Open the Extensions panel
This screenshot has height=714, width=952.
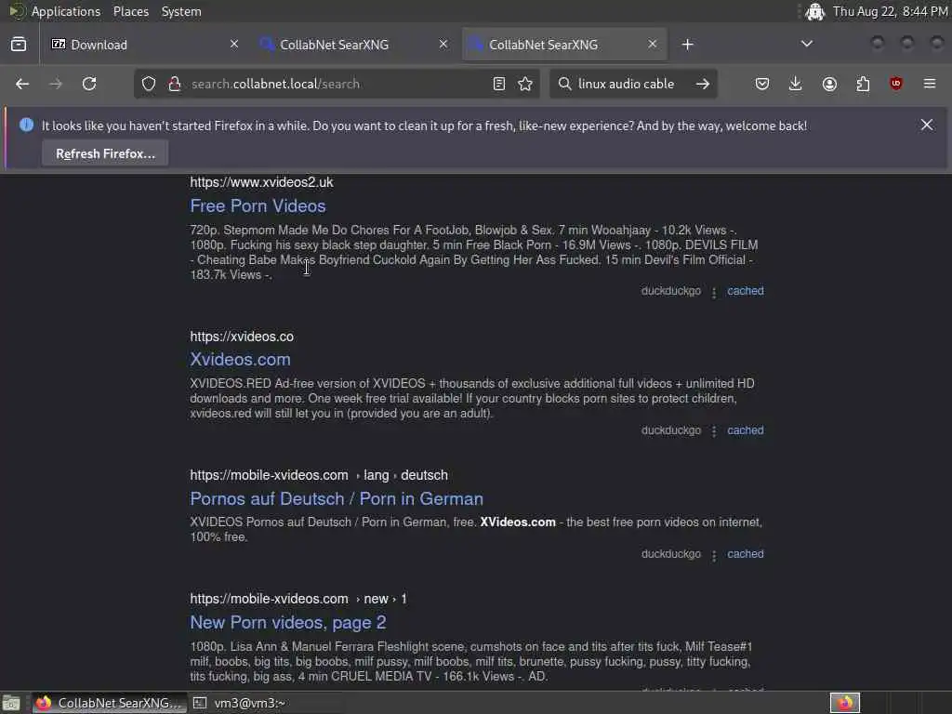pyautogui.click(x=863, y=84)
